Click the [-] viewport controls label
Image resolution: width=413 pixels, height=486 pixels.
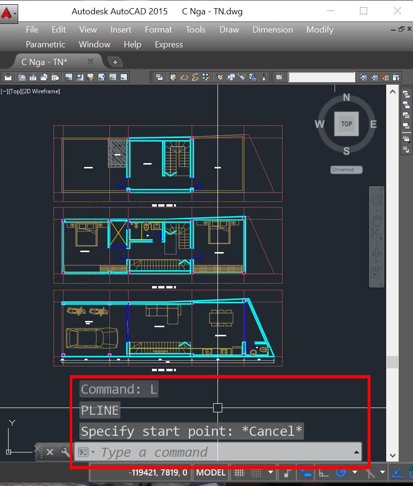[4, 91]
